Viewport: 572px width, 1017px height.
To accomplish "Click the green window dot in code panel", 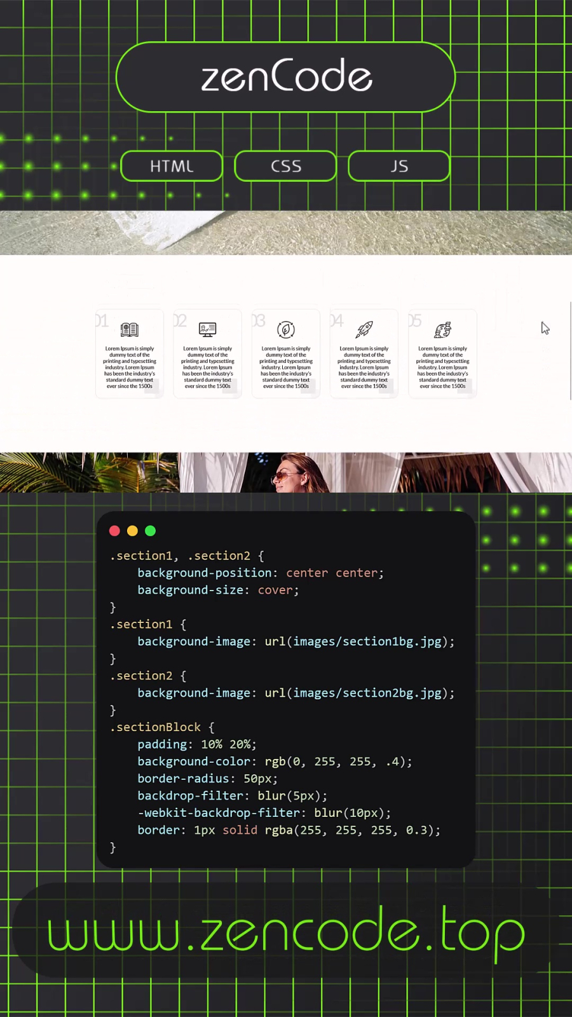I will tap(150, 531).
